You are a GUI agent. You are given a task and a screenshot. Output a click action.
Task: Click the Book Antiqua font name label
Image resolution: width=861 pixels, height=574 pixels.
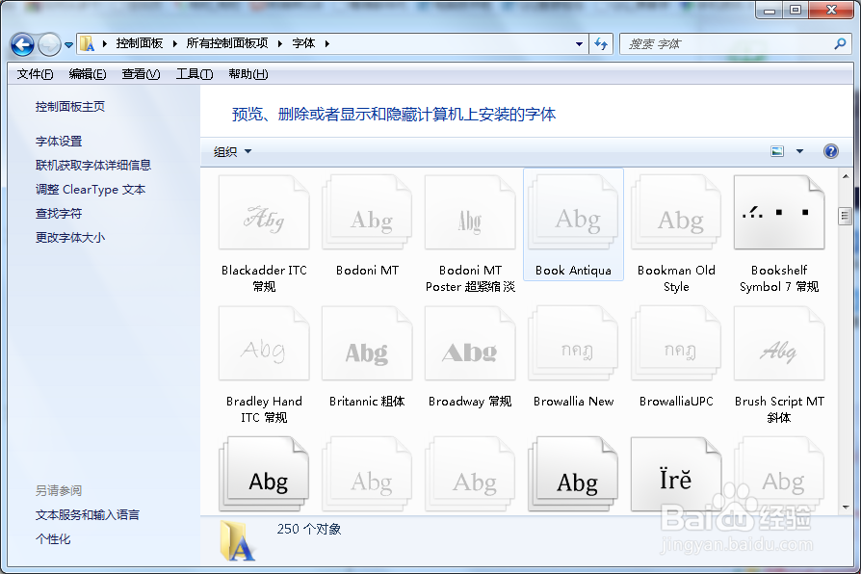573,271
